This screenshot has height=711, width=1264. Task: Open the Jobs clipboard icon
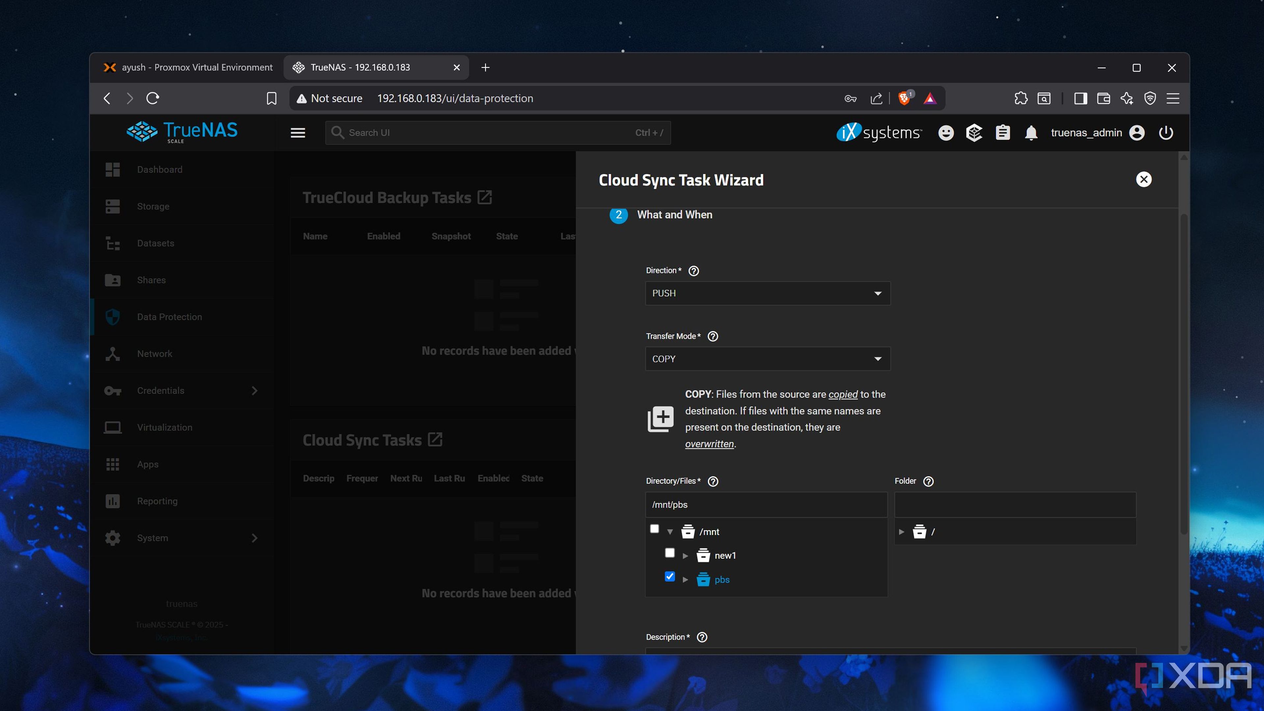coord(1002,132)
